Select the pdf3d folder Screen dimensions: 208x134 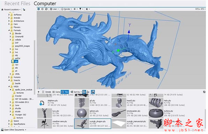point(16,58)
